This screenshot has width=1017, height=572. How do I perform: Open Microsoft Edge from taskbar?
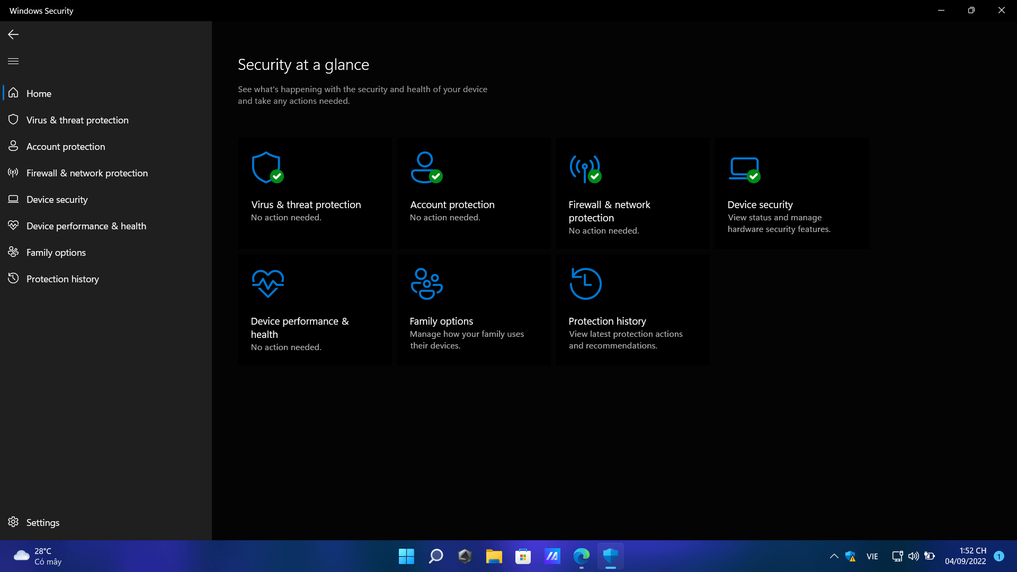click(581, 556)
